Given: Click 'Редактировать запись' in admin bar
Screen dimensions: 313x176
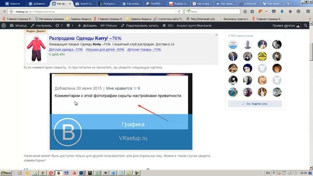Looking at the screenshot, I should pyautogui.click(x=140, y=25).
